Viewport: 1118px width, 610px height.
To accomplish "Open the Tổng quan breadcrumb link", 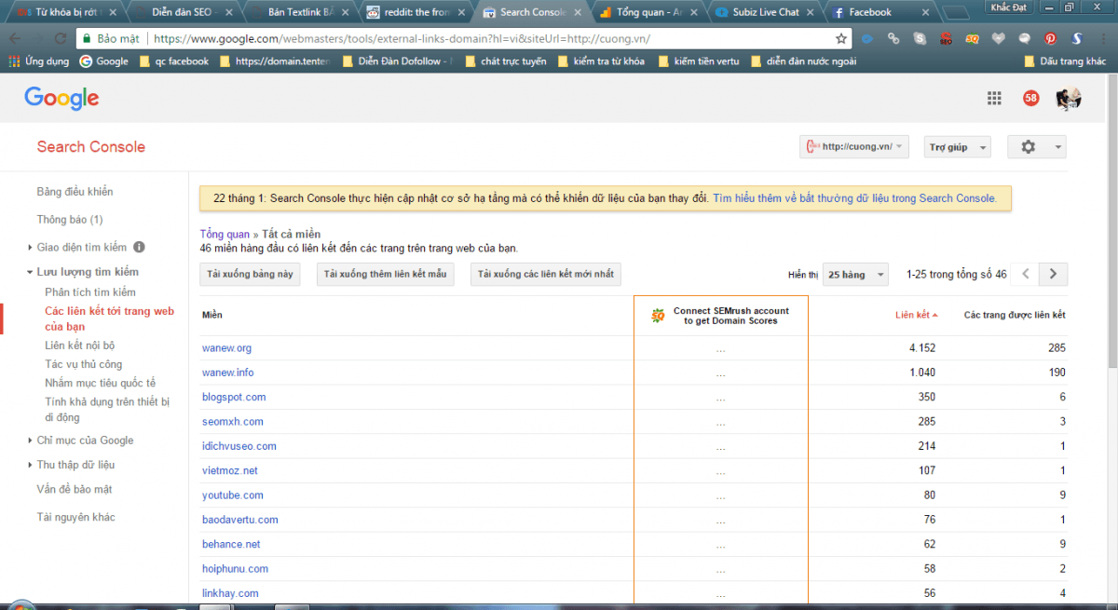I will (225, 234).
